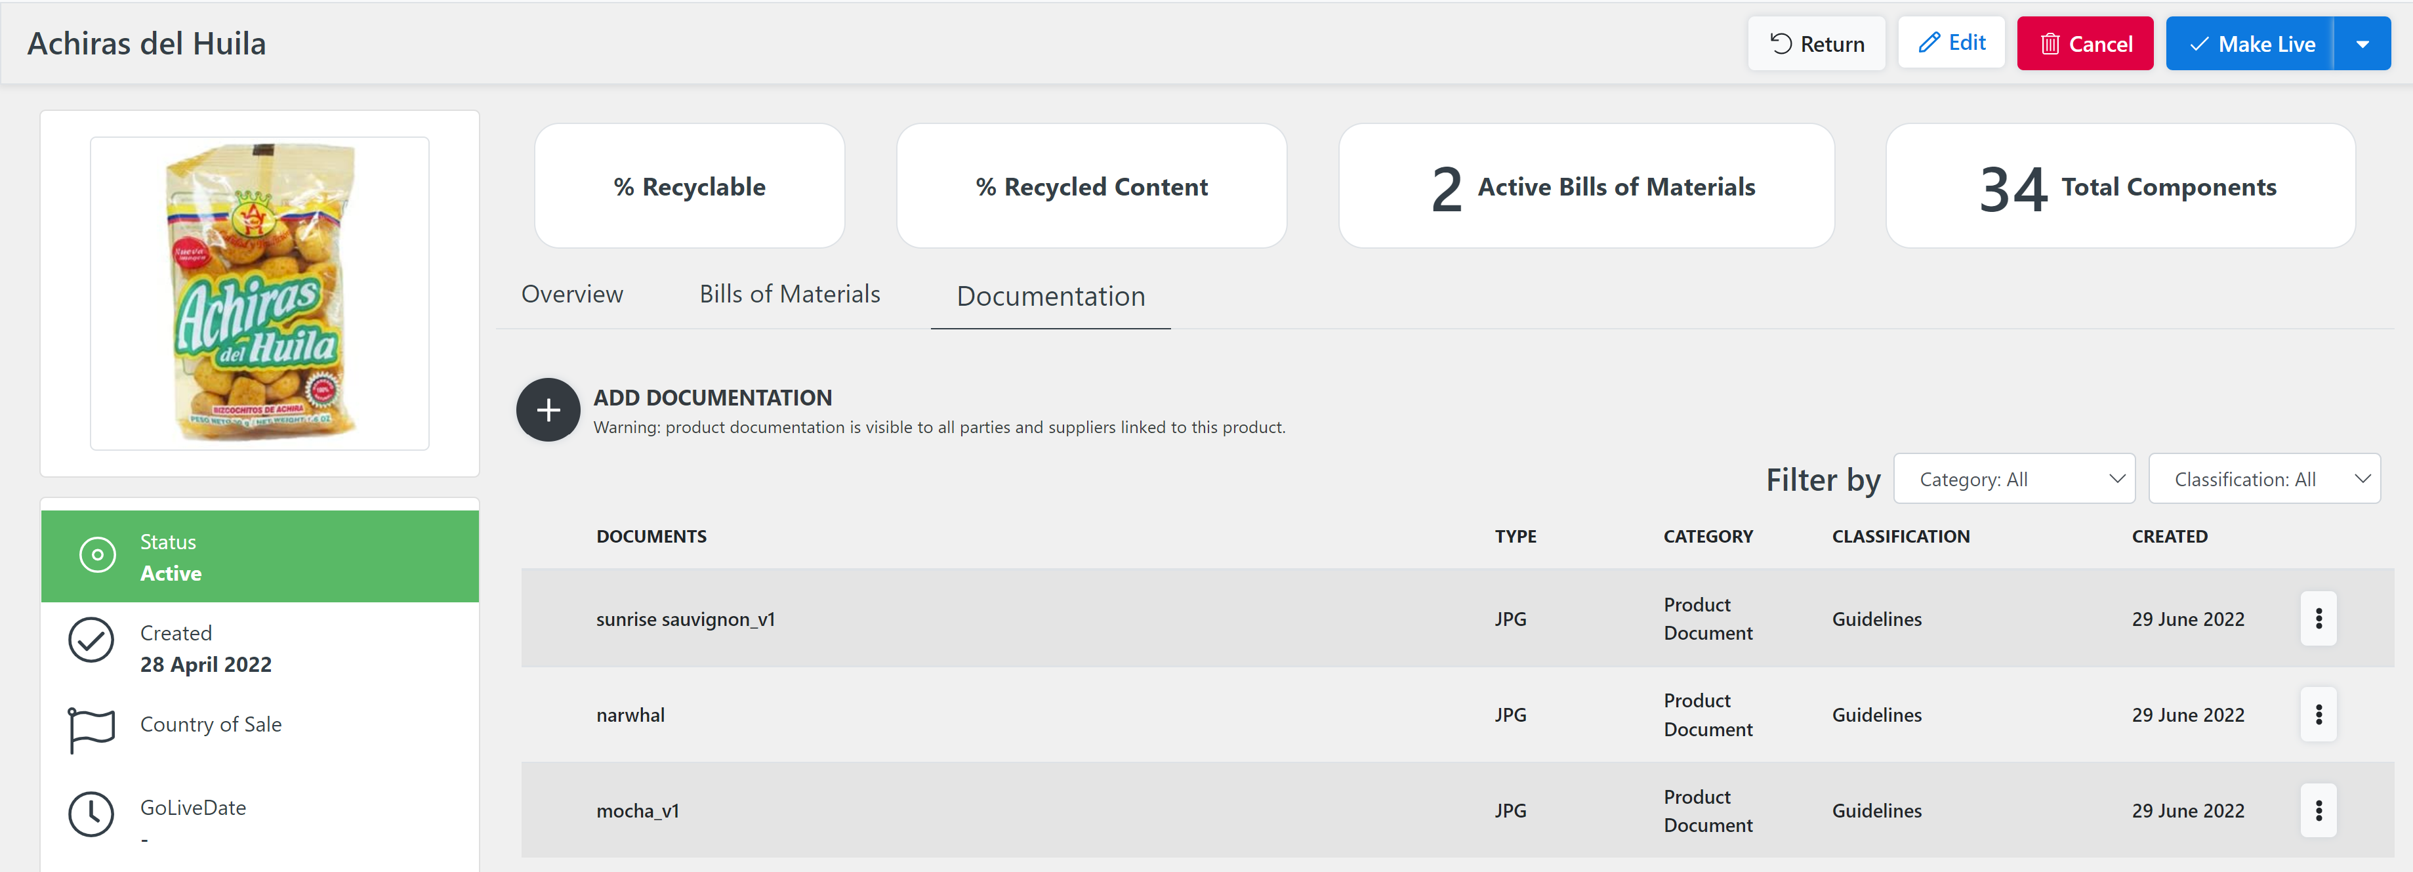The image size is (2413, 872).
Task: Click the % Recyclable card
Action: 690,186
